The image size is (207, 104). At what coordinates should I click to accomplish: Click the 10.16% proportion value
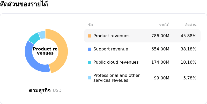188,62
